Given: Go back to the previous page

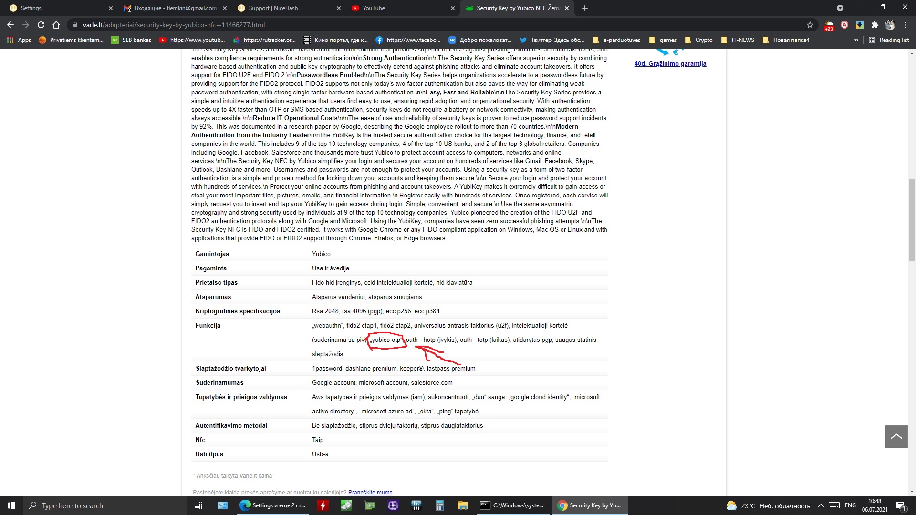Looking at the screenshot, I should pos(10,25).
